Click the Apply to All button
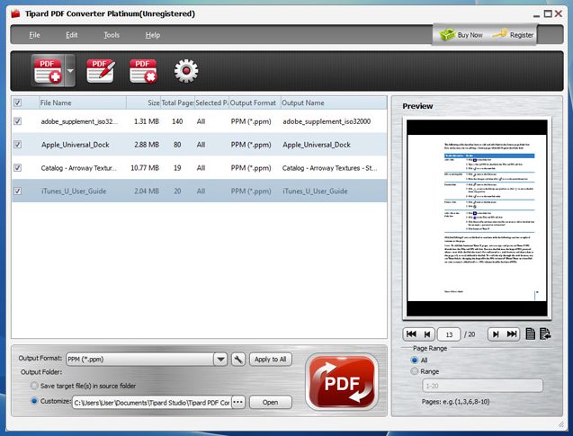This screenshot has height=436, width=573. click(271, 360)
